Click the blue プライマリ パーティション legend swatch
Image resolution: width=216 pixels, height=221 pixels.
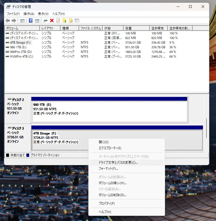[x=28, y=155]
